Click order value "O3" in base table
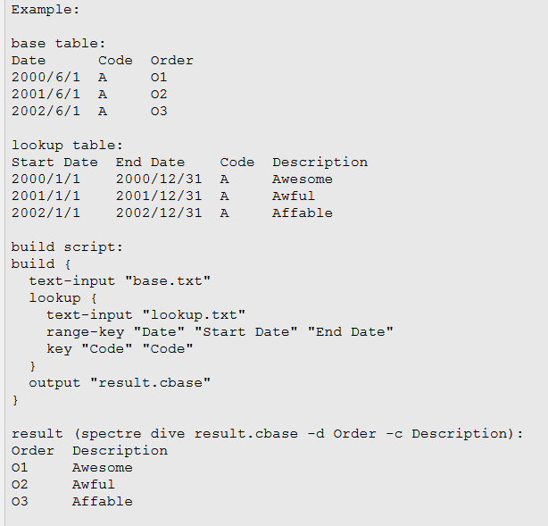This screenshot has height=526, width=548. coord(159,111)
